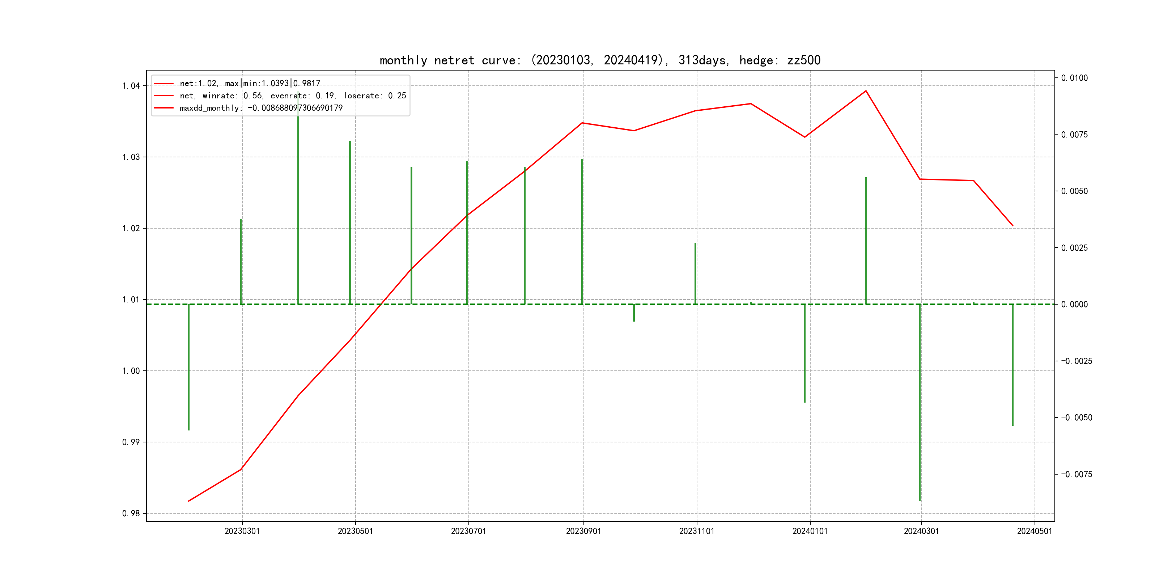Click the first legend entry net:1.02

pyautogui.click(x=250, y=83)
